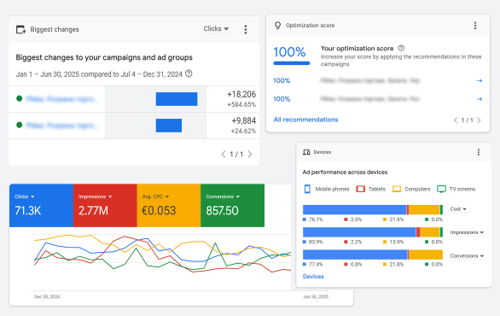
Task: Click the Impressions device distribution bar
Action: pos(373,232)
